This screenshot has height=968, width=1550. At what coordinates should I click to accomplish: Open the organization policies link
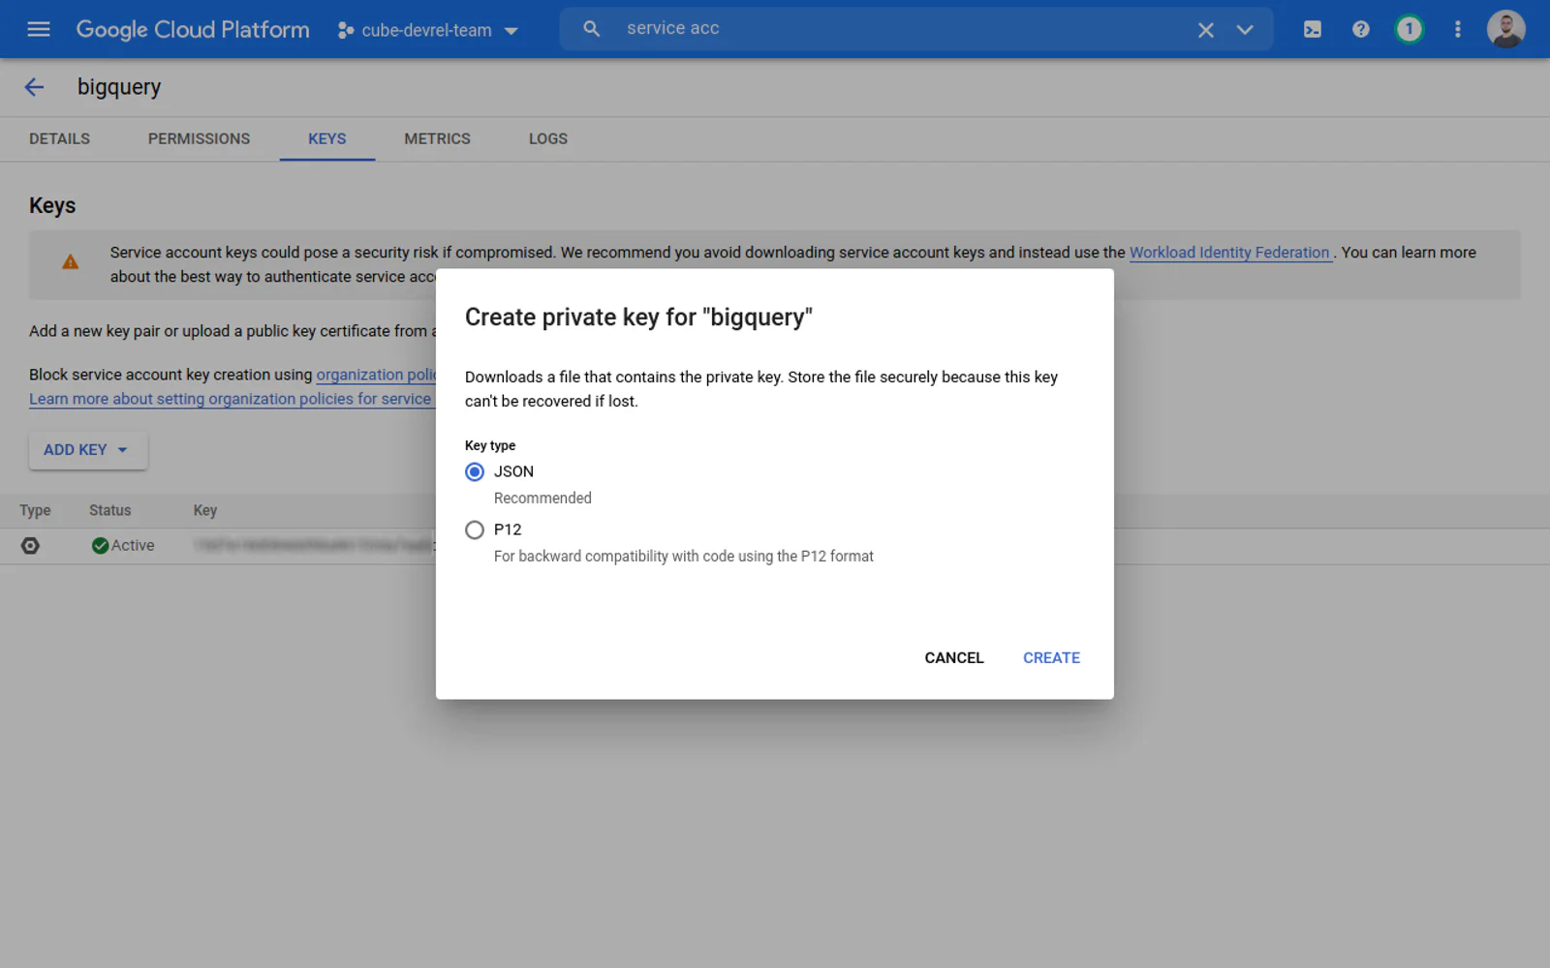click(x=376, y=375)
